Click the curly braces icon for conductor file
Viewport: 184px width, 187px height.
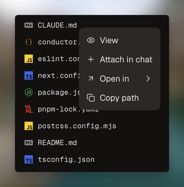(x=29, y=42)
